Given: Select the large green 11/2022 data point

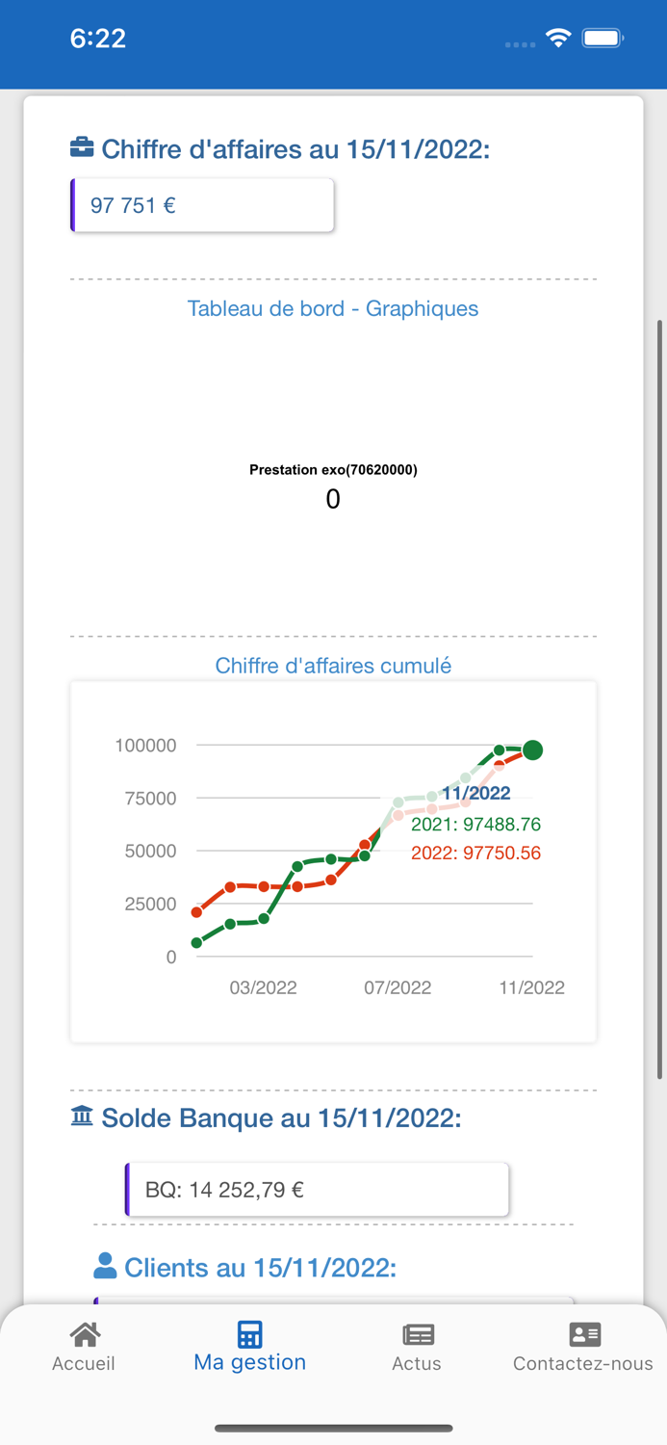Looking at the screenshot, I should click(x=532, y=749).
